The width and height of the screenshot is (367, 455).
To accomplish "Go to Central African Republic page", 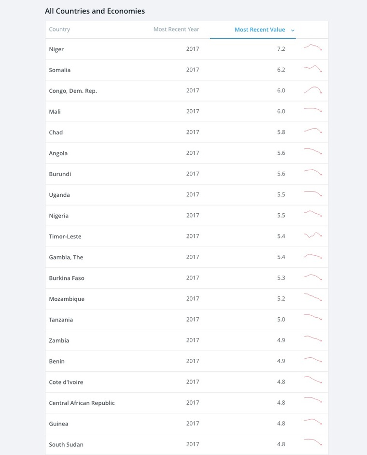I will pyautogui.click(x=82, y=403).
